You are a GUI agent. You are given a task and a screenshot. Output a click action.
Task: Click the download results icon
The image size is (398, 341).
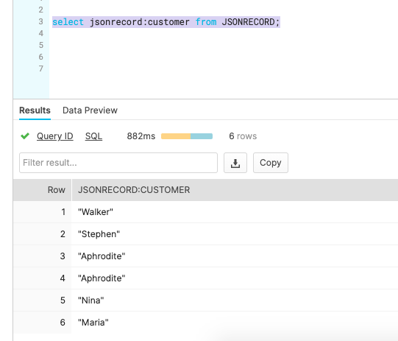coord(235,163)
